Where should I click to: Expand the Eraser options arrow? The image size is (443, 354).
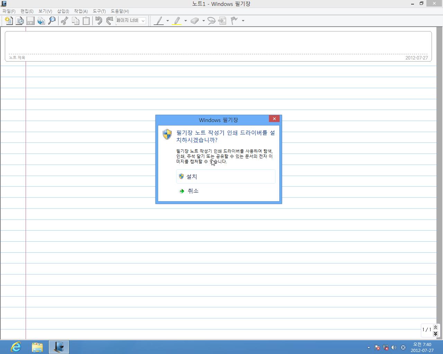point(204,21)
